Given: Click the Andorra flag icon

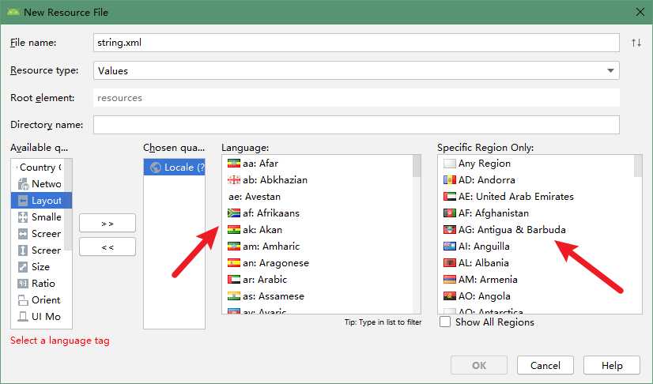Looking at the screenshot, I should tap(450, 180).
